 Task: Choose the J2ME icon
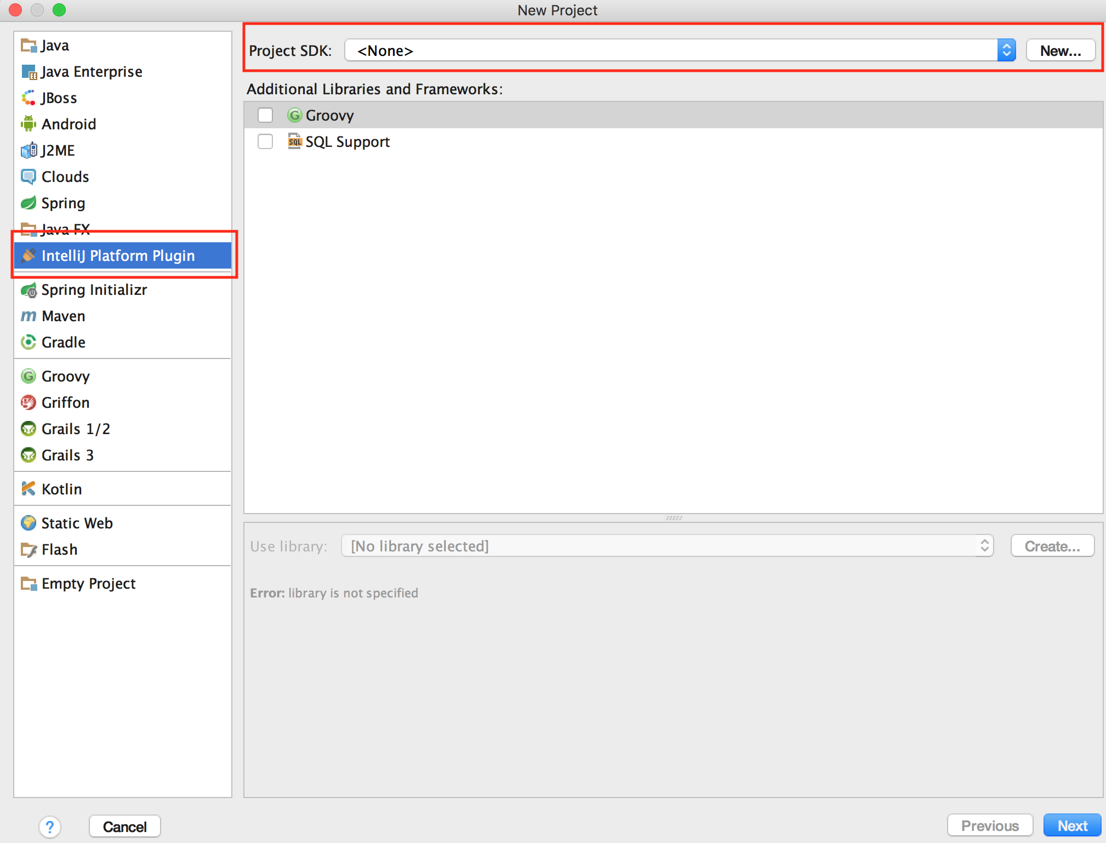tap(28, 150)
